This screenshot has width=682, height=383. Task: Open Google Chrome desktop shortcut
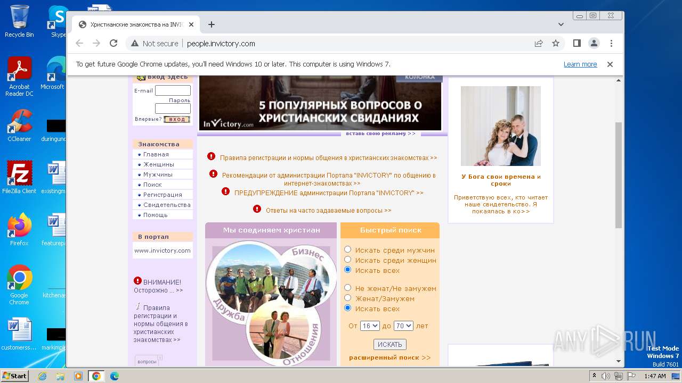pos(19,285)
